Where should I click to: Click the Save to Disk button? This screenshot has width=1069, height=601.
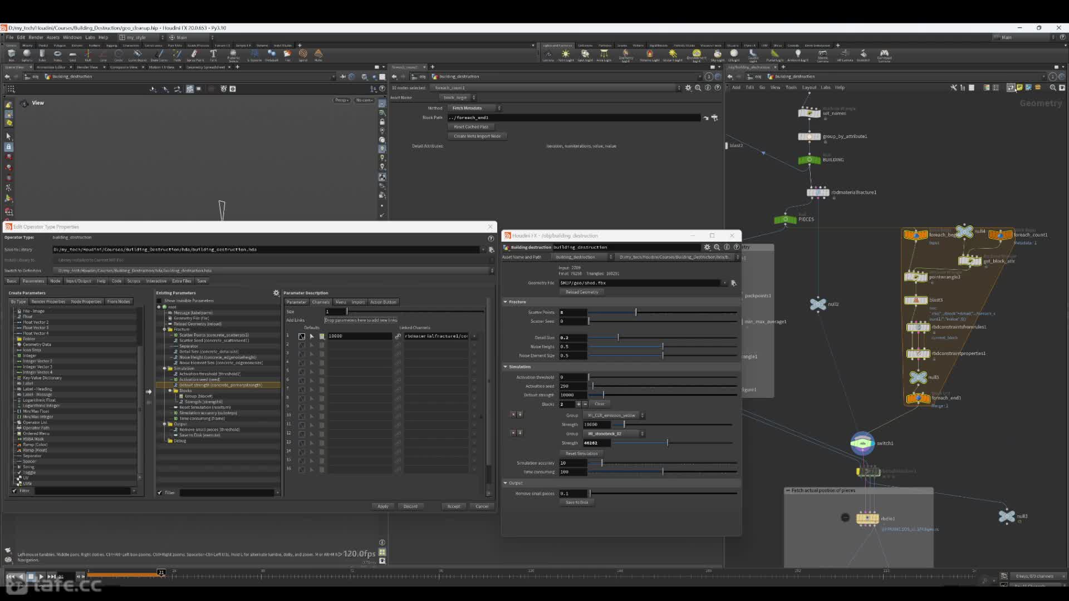point(577,503)
